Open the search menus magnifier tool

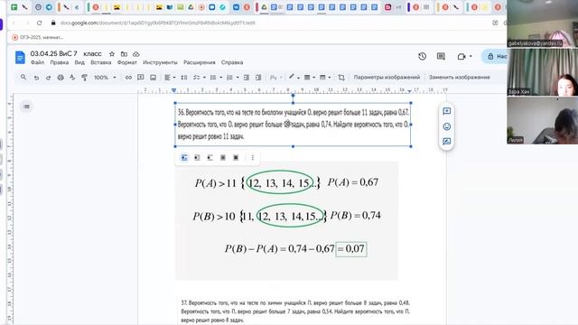coord(23,77)
